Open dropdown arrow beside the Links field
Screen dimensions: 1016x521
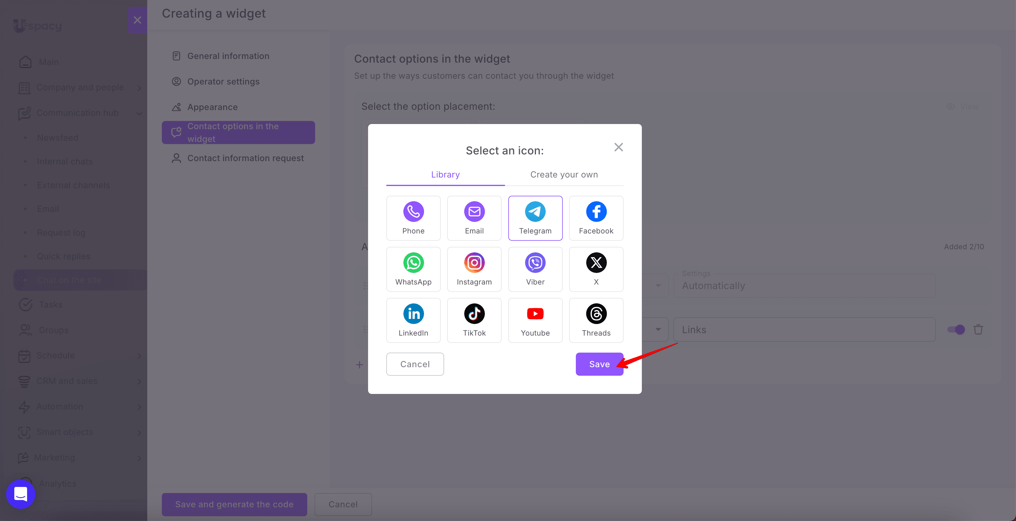point(658,330)
